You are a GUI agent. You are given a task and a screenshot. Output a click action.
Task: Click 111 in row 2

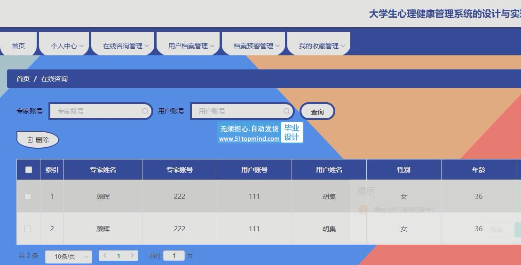click(x=254, y=228)
